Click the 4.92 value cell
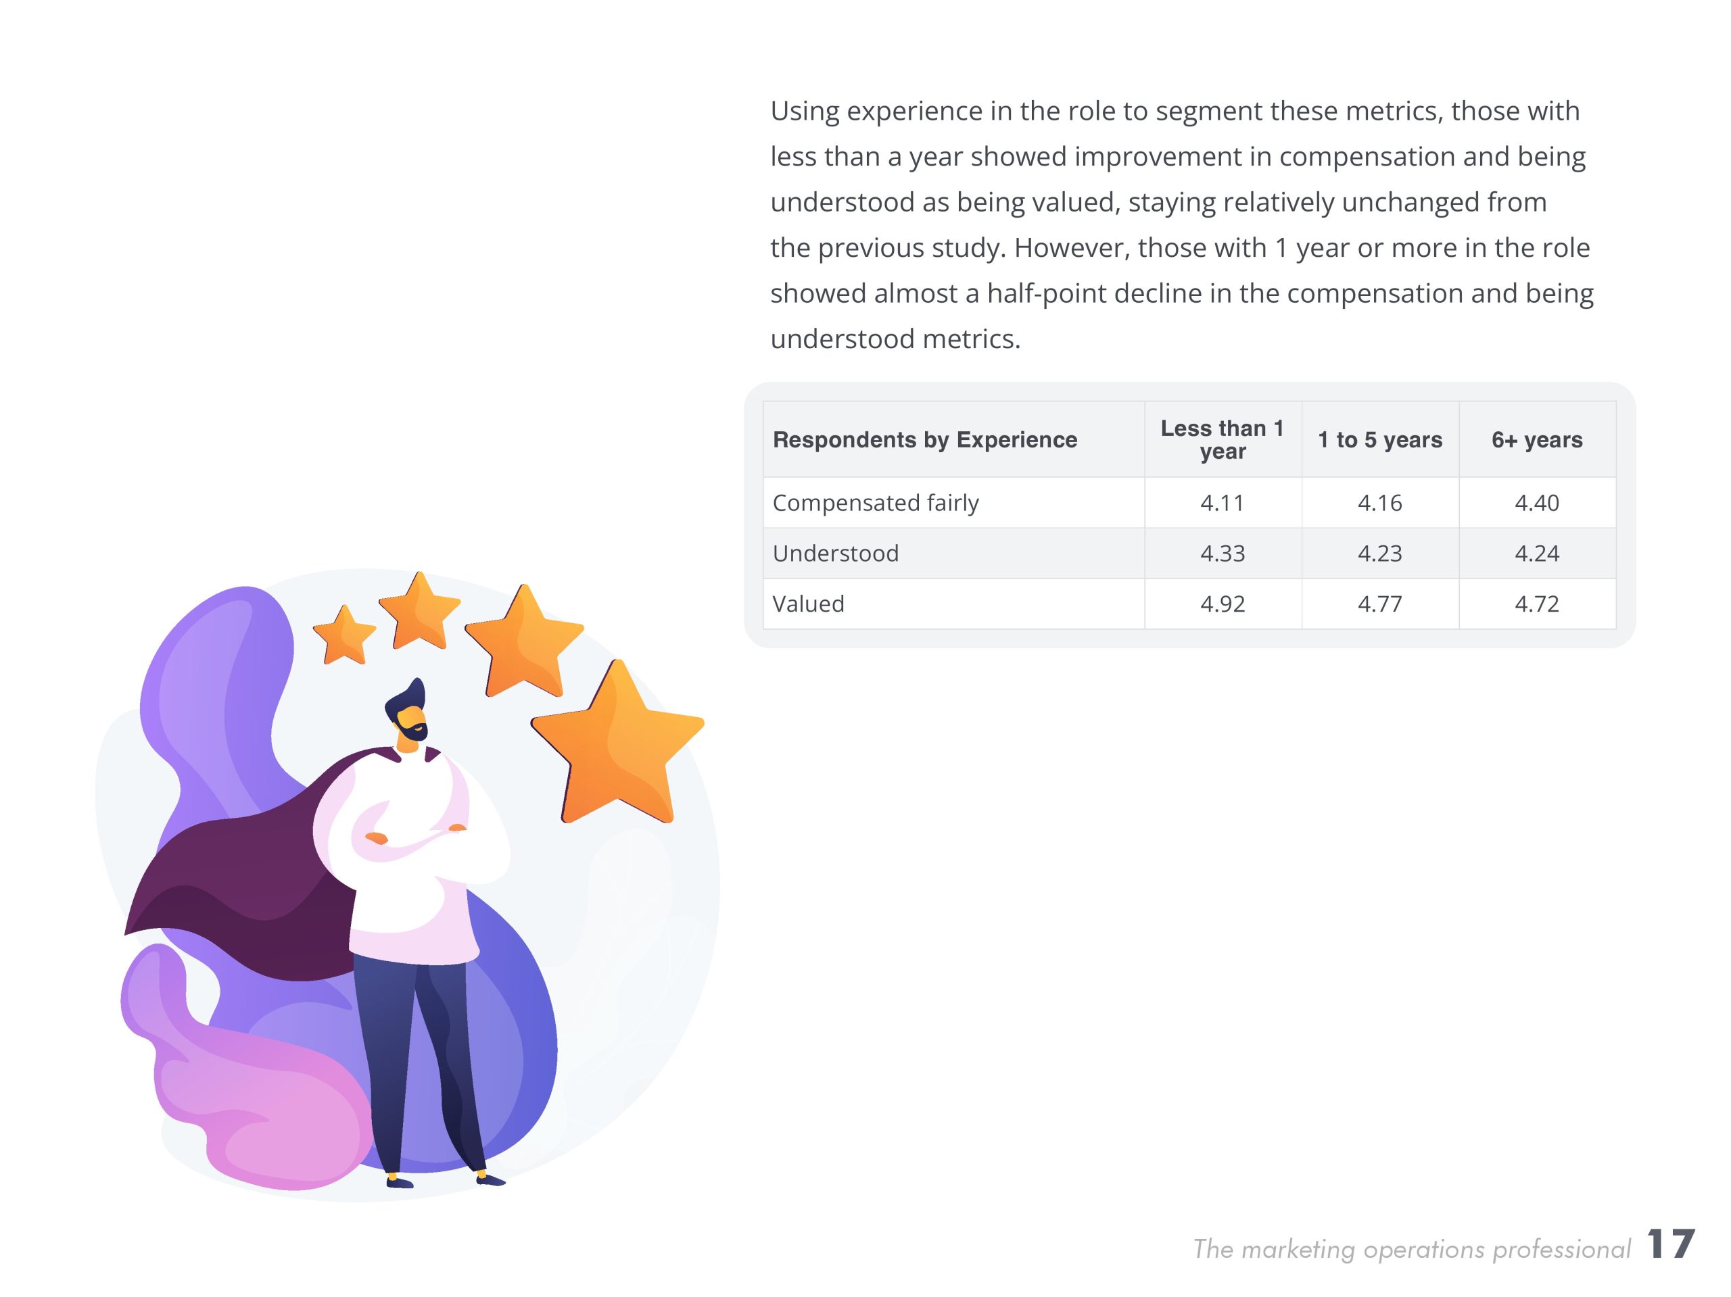The image size is (1731, 1297). click(1223, 604)
